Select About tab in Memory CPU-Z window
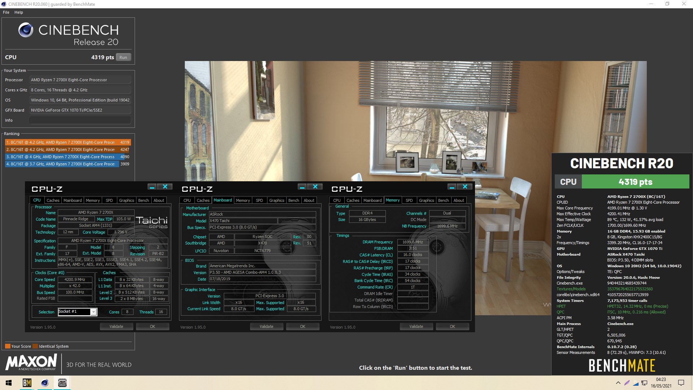The width and height of the screenshot is (693, 390). point(459,200)
